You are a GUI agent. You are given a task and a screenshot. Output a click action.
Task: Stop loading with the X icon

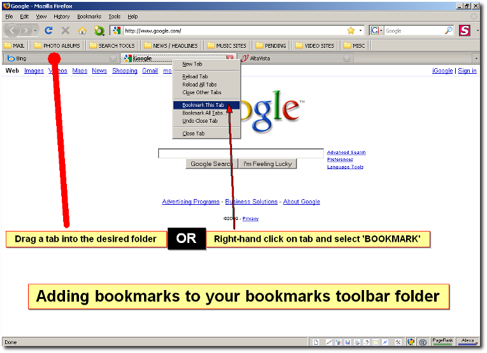65,31
